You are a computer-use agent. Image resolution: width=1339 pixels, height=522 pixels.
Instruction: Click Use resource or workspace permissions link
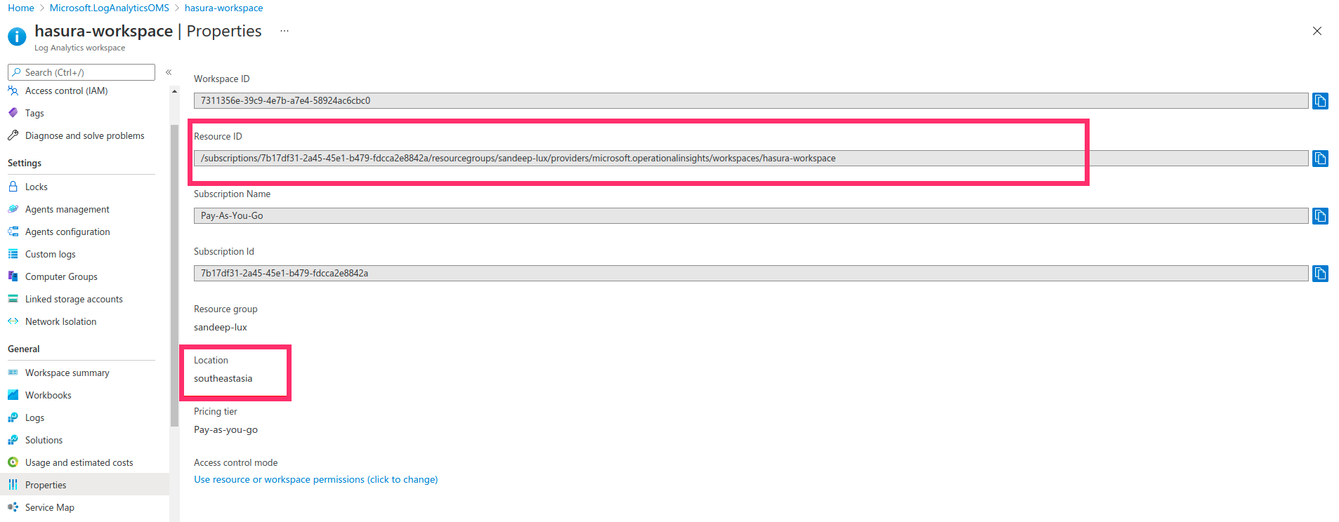316,479
